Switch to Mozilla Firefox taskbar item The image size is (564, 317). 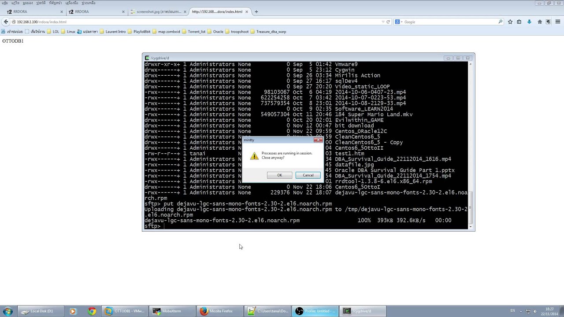(220, 311)
